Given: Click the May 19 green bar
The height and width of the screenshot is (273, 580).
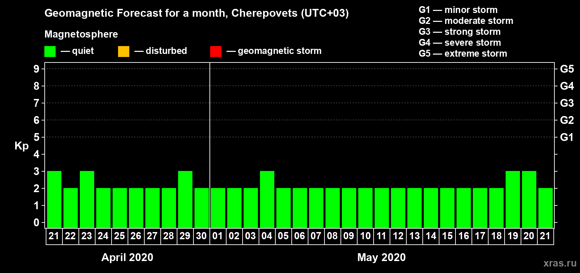Looking at the screenshot, I should 513,199.
